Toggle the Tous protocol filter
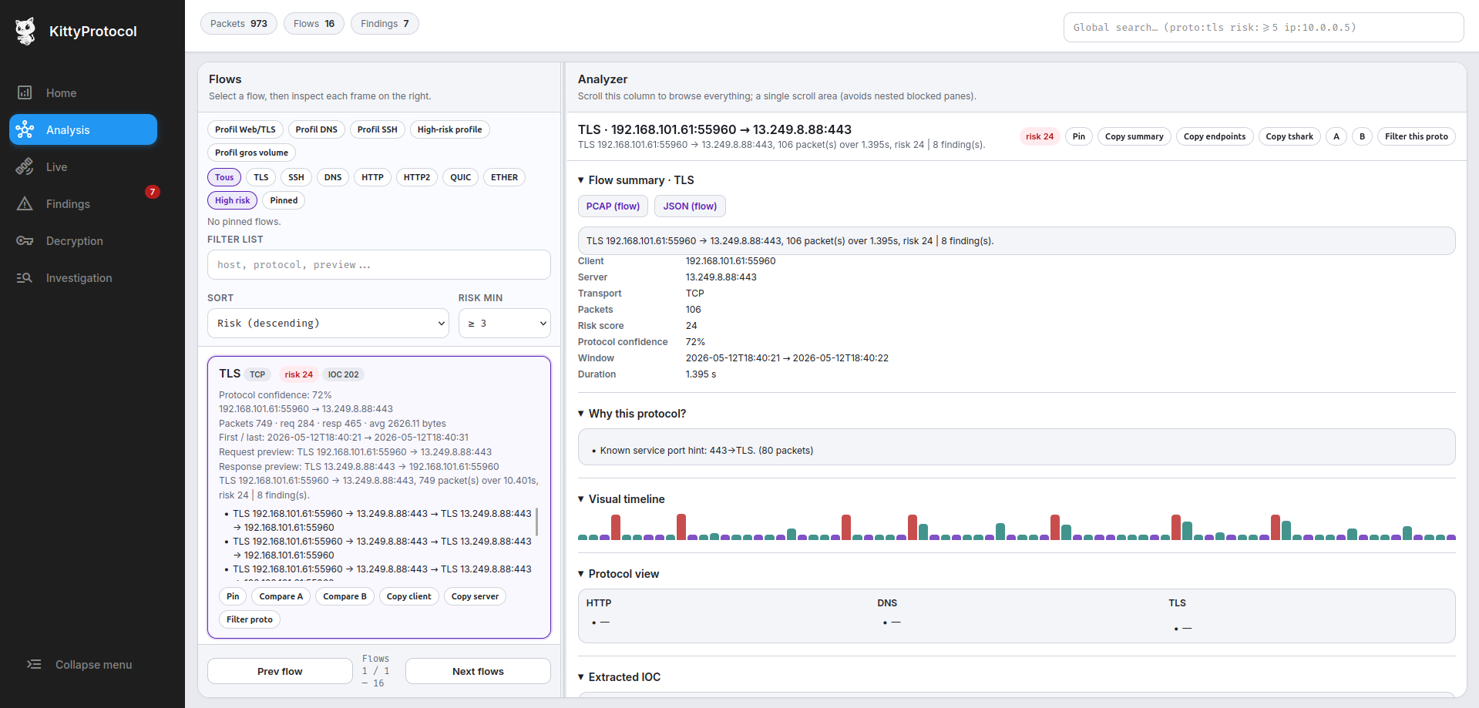 (224, 177)
